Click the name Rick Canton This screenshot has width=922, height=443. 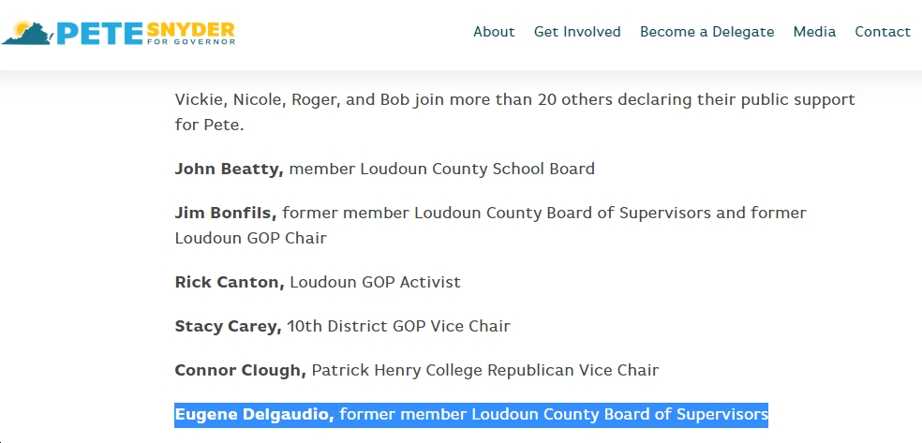[x=230, y=282]
